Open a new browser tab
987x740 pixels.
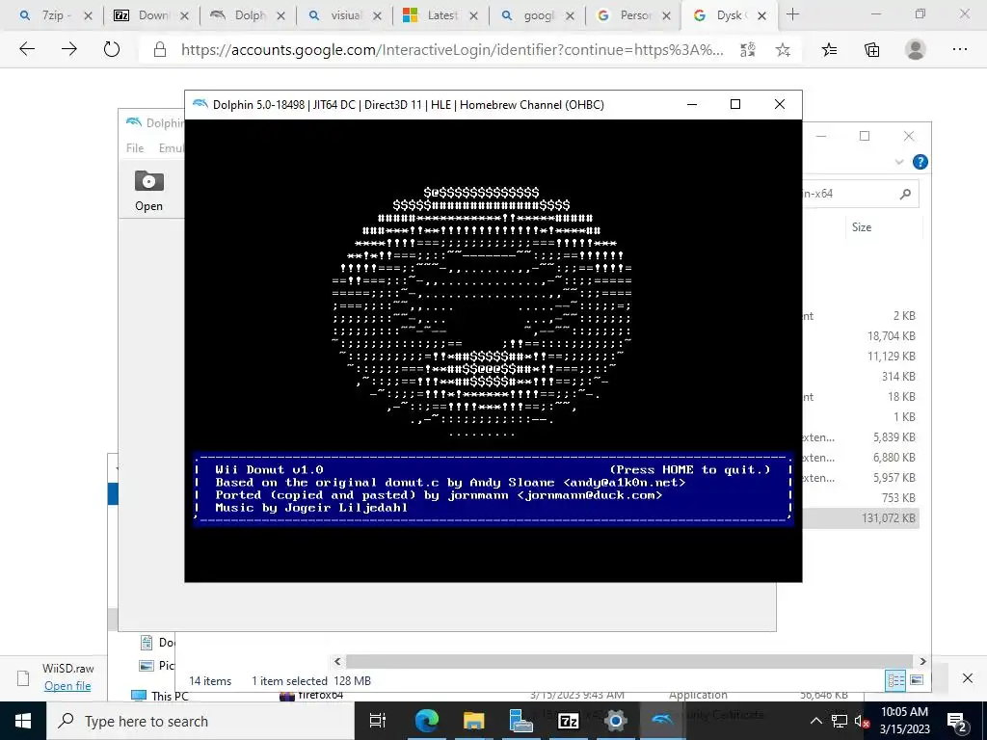point(792,14)
